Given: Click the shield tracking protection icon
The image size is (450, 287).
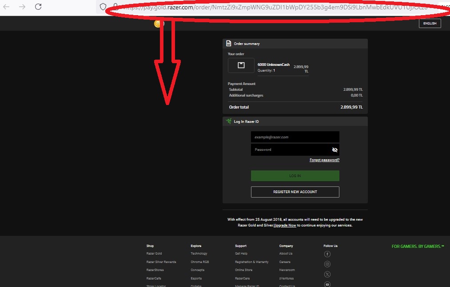Looking at the screenshot, I should click(103, 7).
